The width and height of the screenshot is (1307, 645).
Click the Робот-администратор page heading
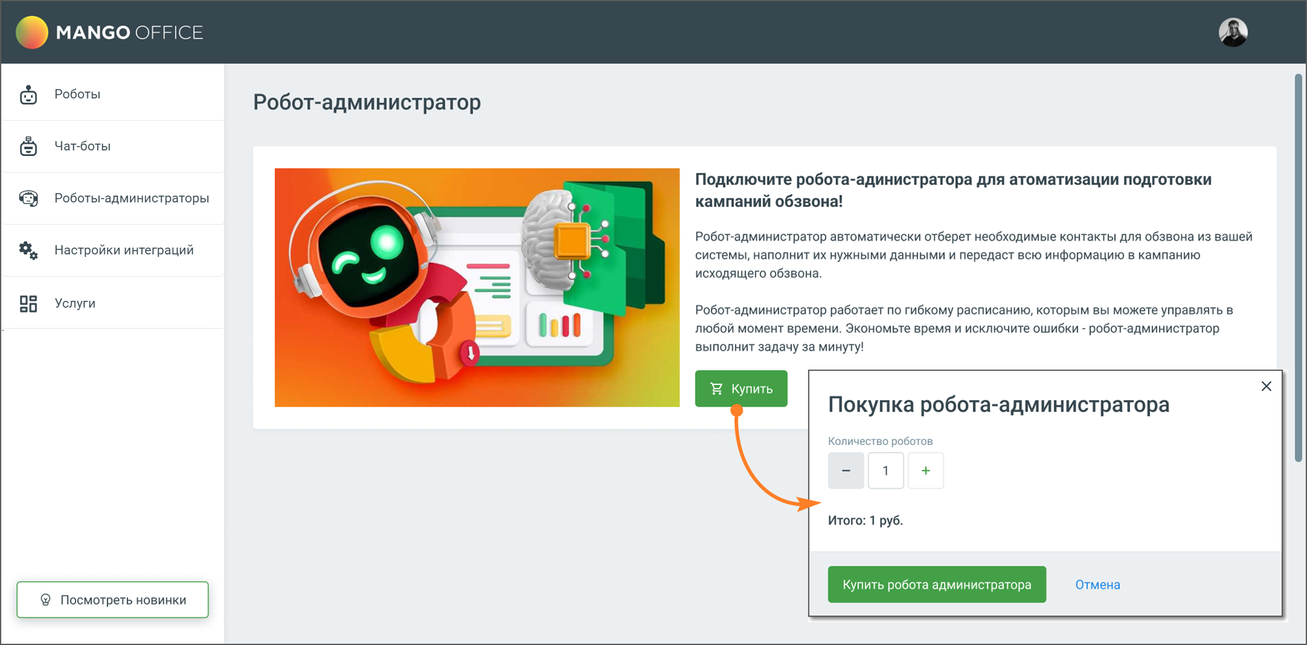pyautogui.click(x=367, y=102)
